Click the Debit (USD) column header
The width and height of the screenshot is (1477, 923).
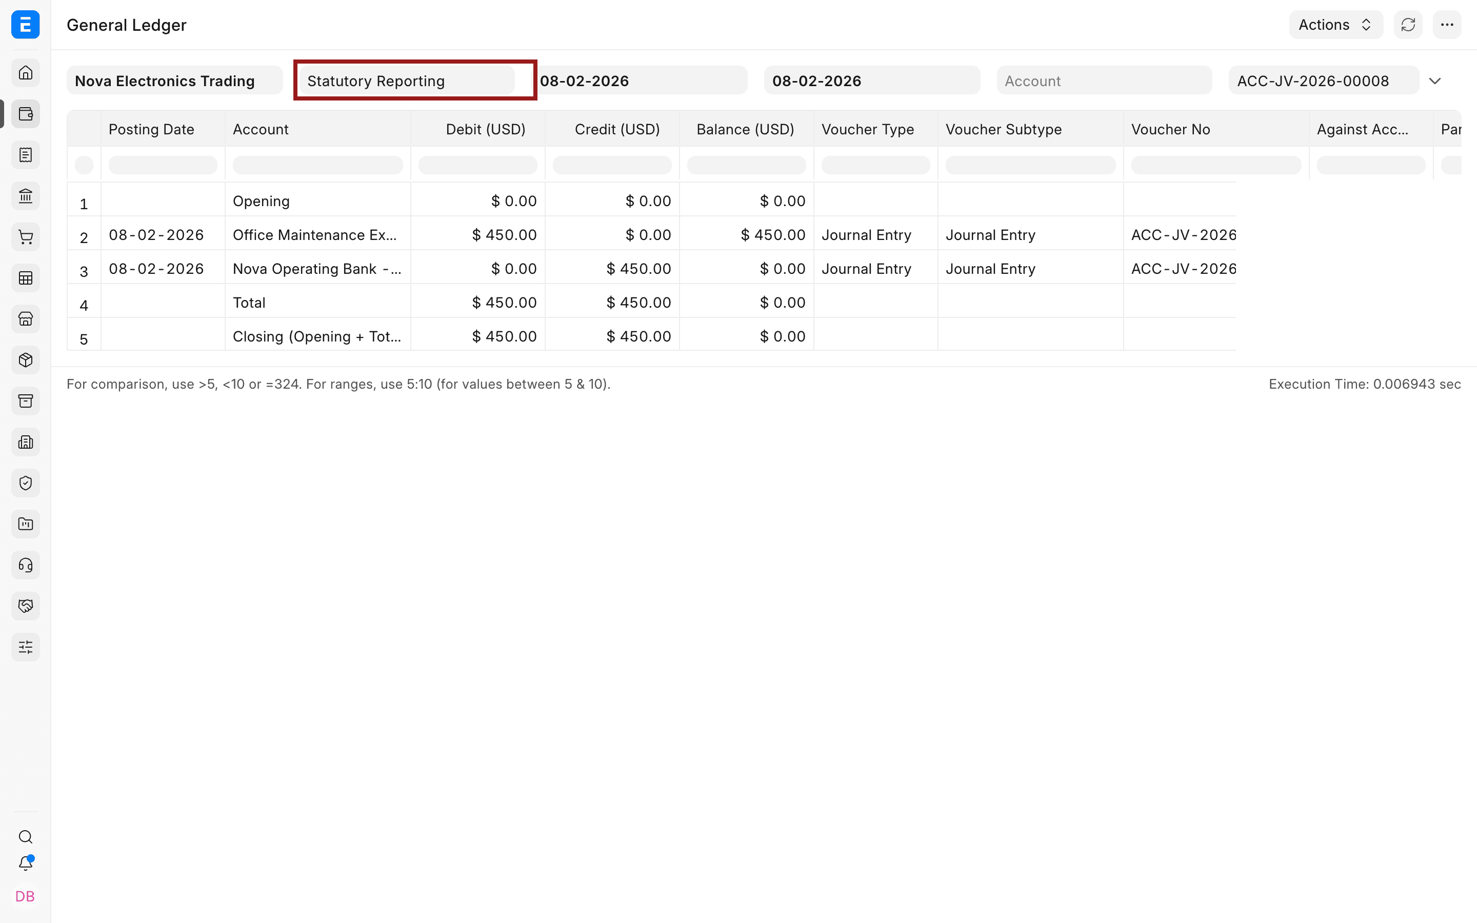coord(478,129)
